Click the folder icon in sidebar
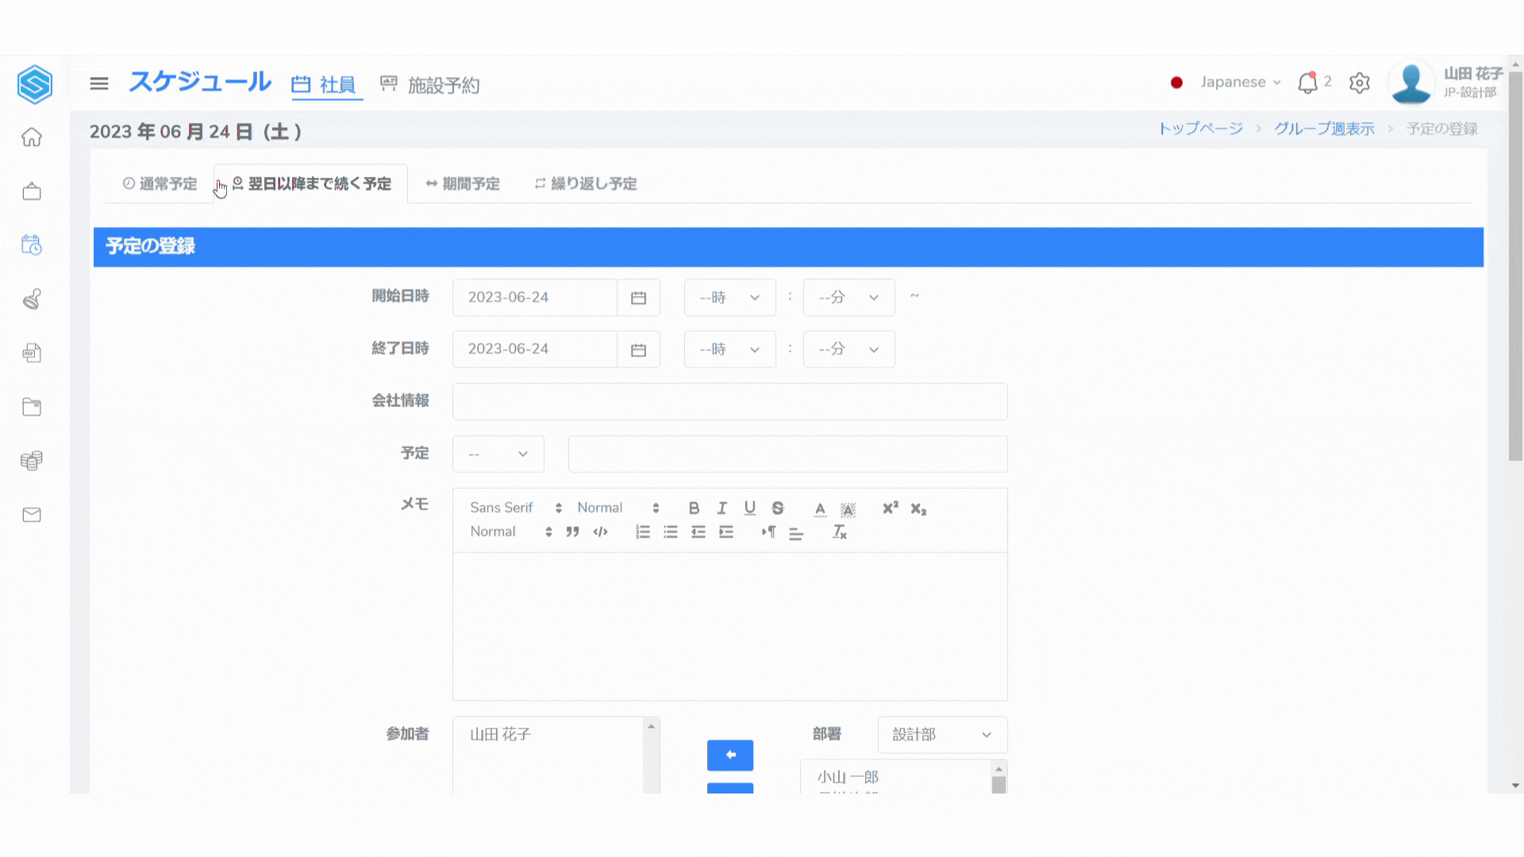This screenshot has height=857, width=1524. click(32, 407)
